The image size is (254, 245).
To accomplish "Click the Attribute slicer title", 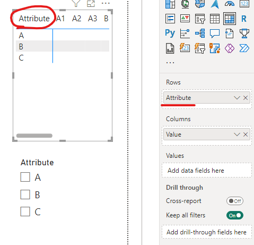I will pos(37,163).
